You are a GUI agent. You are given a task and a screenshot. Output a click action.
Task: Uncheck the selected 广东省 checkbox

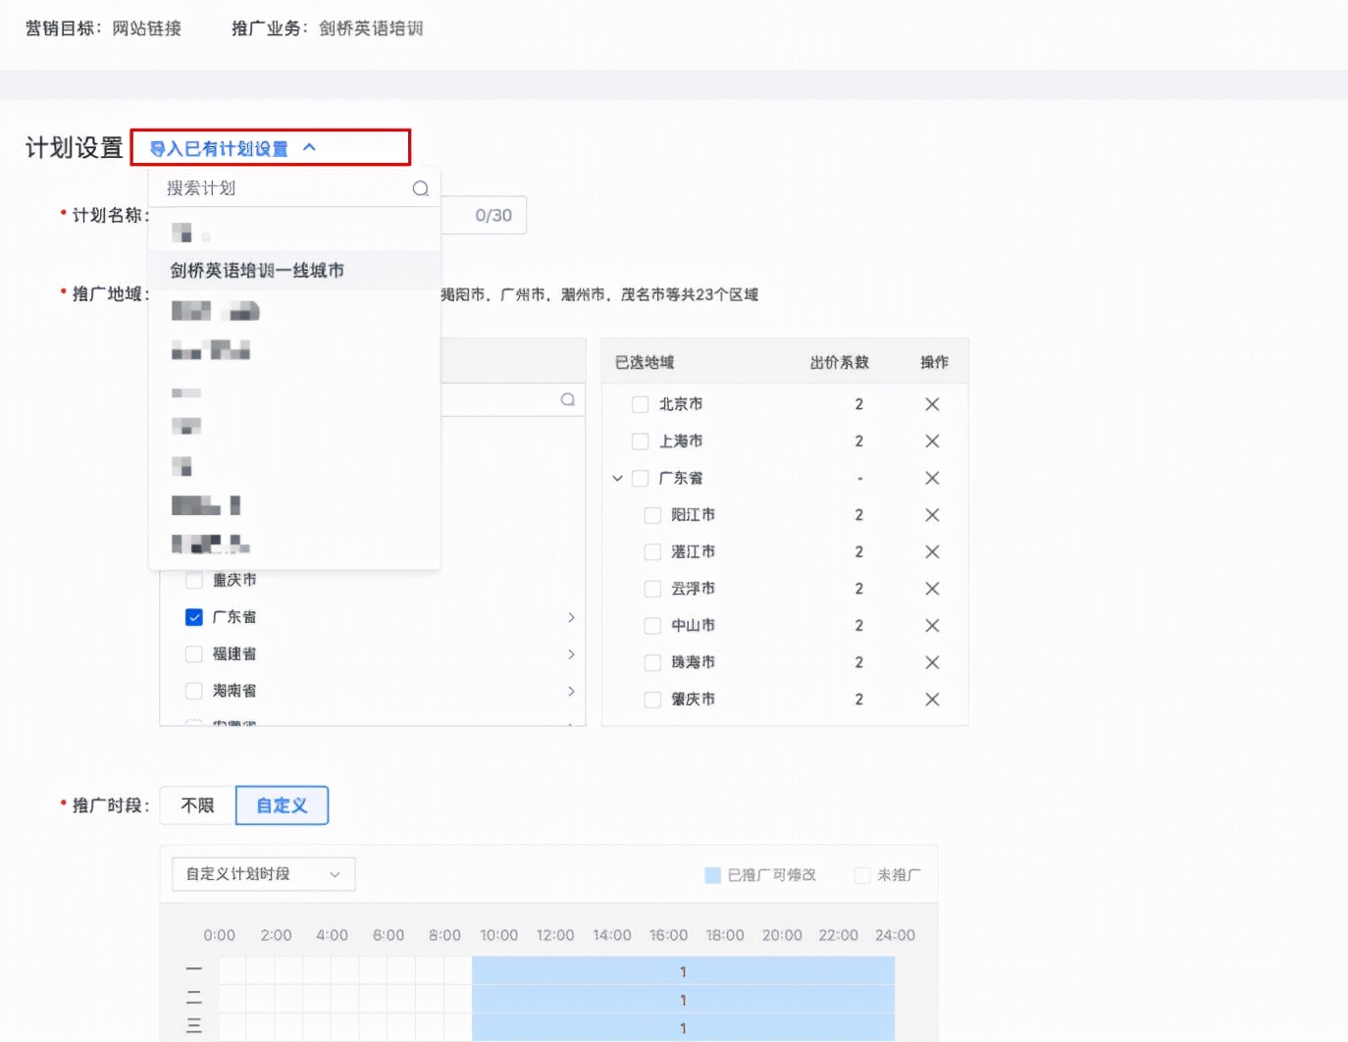point(193,617)
